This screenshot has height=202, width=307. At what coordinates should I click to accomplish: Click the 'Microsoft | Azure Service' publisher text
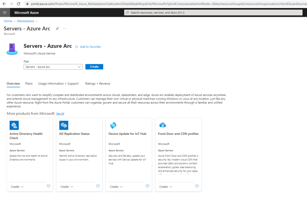(x=39, y=54)
